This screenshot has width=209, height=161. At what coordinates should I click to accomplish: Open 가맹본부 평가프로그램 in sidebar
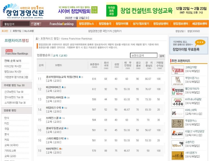(16, 77)
